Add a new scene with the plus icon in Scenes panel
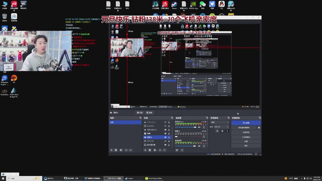This screenshot has height=181, width=322. (x=111, y=150)
